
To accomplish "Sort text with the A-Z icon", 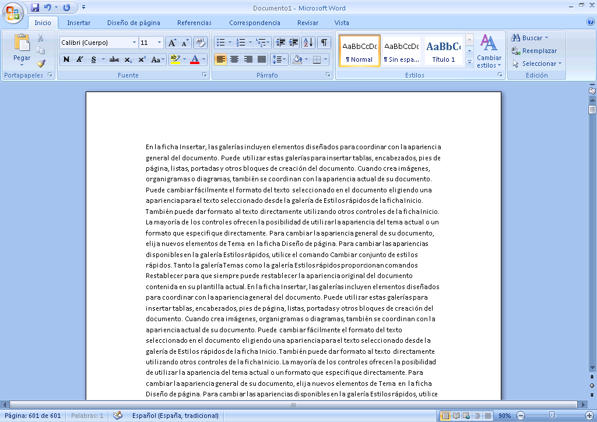I will click(308, 43).
